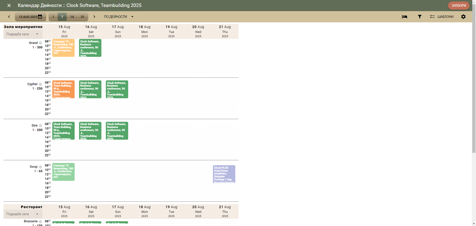Image resolution: width=476 pixels, height=226 pixels.
Task: Show info icon for Dire hall
Action: (x=40, y=126)
